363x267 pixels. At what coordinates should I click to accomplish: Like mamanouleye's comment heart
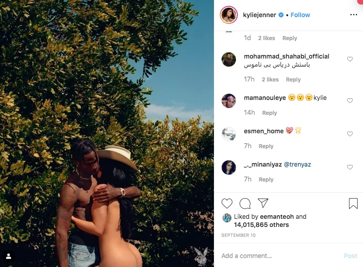click(350, 101)
